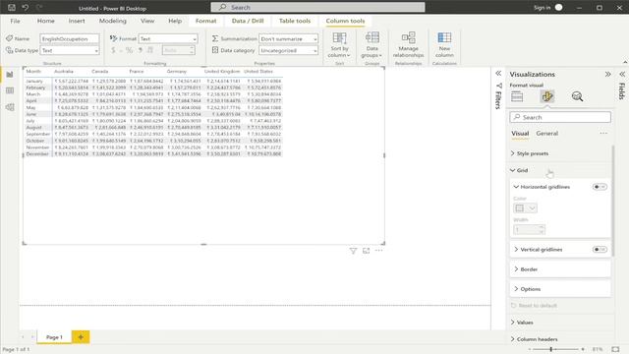629x354 pixels.
Task: Open more options ellipsis next to General tab
Action: 603,134
